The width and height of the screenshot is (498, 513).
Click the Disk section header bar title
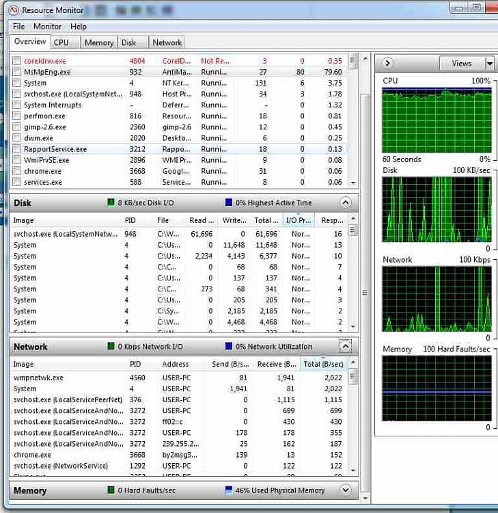coord(23,203)
